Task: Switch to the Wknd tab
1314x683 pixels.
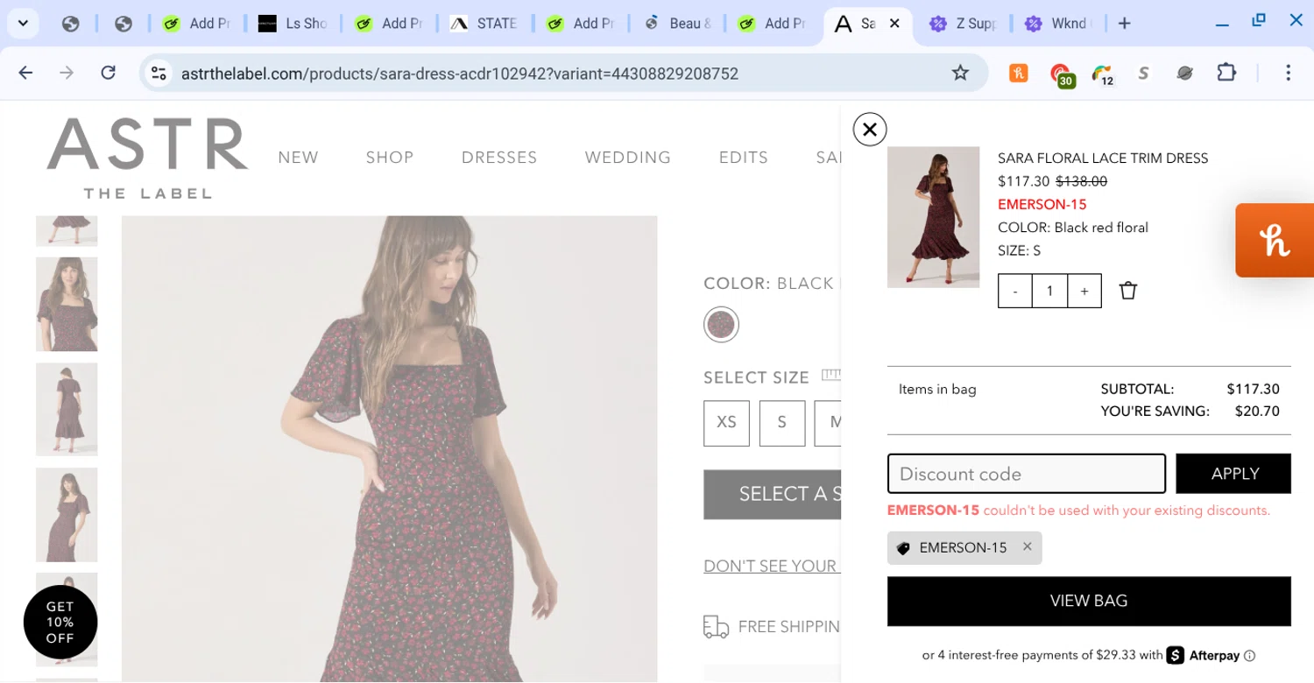Action: 1058,24
